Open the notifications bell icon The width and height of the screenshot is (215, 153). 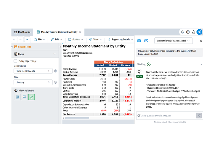point(182,32)
